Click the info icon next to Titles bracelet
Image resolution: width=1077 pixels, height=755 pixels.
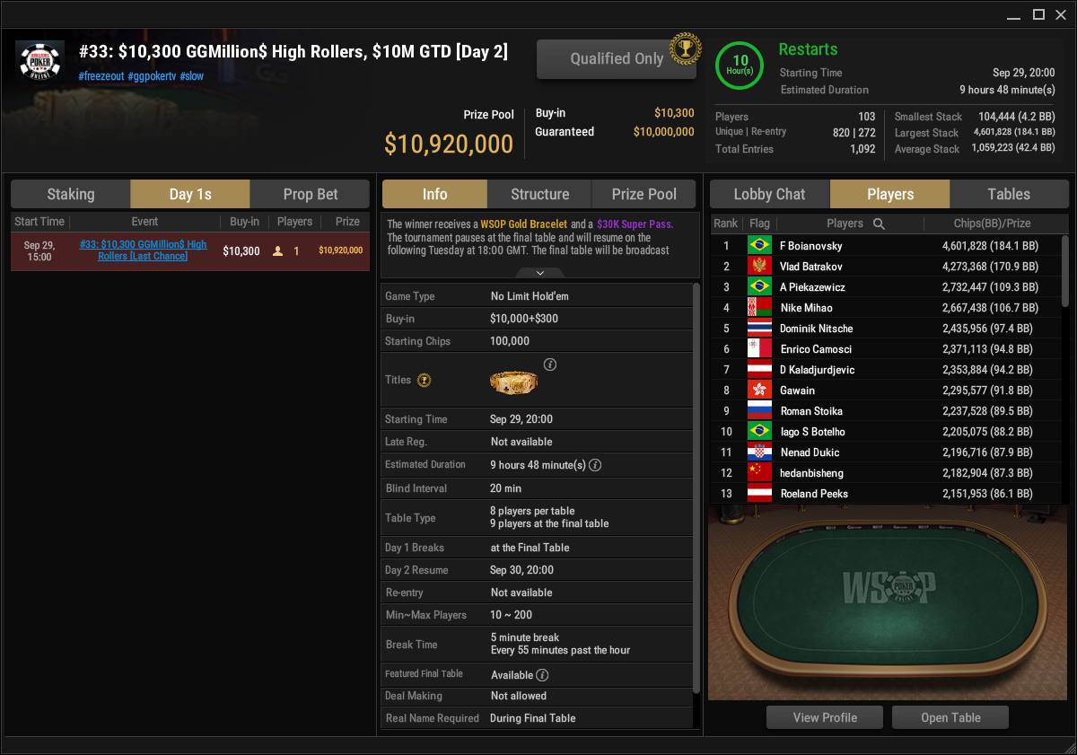[x=550, y=364]
